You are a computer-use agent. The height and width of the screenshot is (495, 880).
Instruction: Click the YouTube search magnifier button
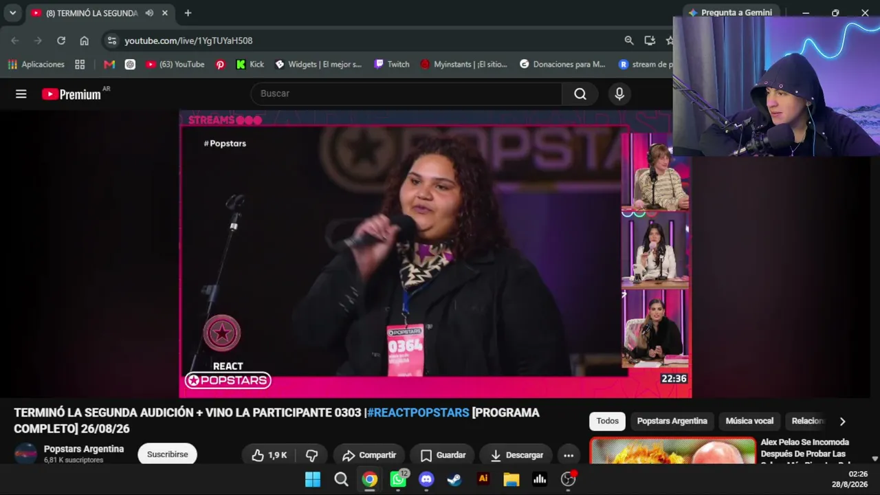tap(580, 94)
